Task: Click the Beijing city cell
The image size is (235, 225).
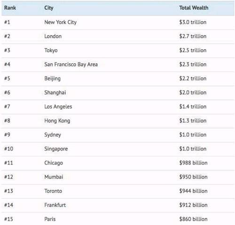Action: (x=52, y=79)
